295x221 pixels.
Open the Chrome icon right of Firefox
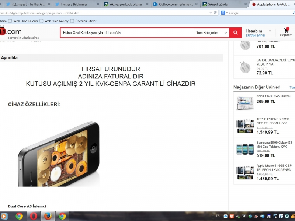click(62, 216)
